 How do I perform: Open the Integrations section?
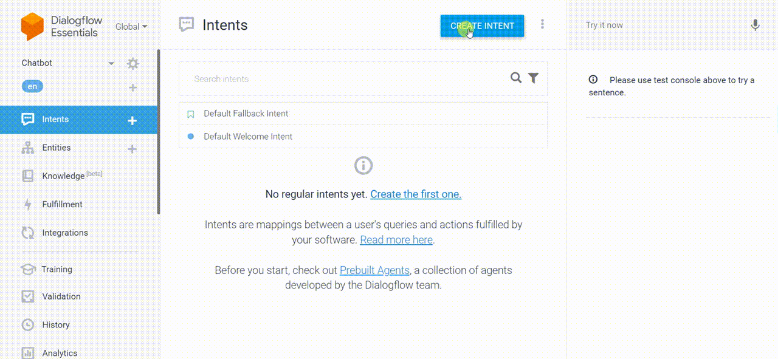click(x=64, y=233)
